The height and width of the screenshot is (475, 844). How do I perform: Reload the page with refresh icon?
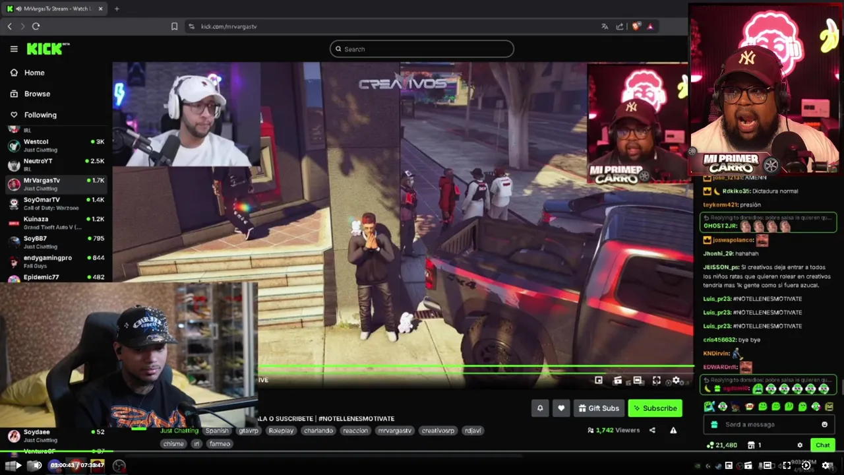pyautogui.click(x=36, y=26)
